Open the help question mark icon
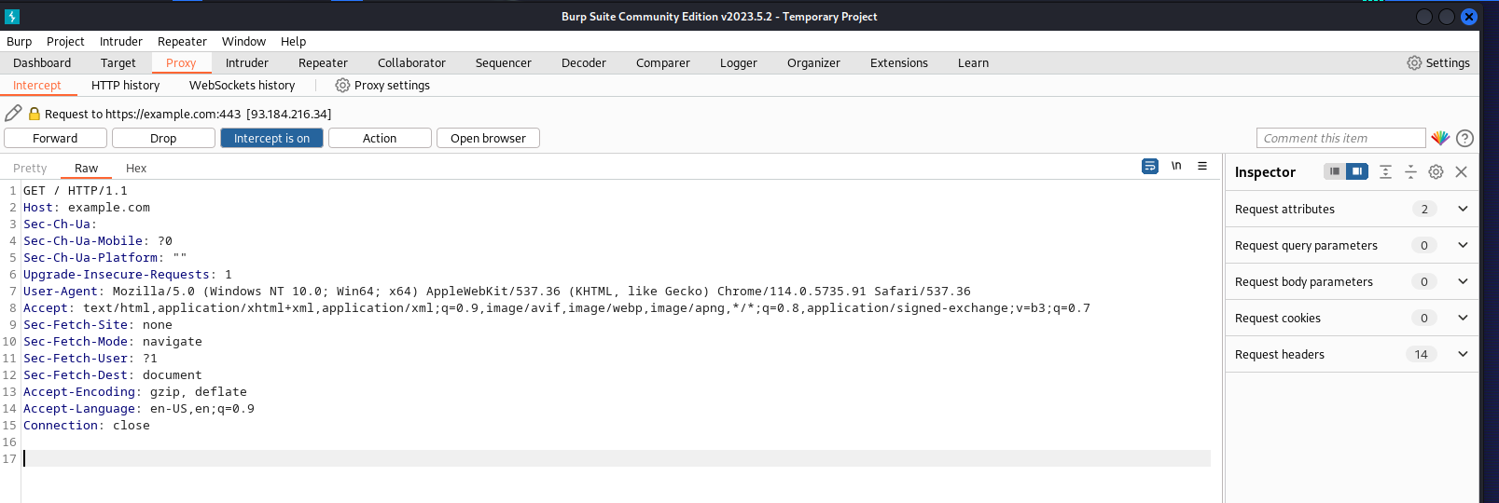This screenshot has width=1499, height=503. (x=1465, y=138)
